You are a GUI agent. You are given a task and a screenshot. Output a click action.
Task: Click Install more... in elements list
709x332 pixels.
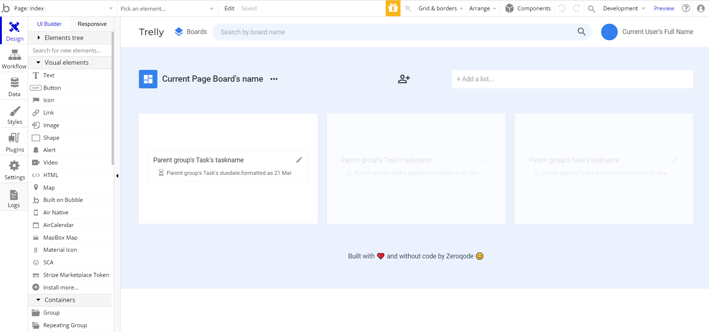70,287
